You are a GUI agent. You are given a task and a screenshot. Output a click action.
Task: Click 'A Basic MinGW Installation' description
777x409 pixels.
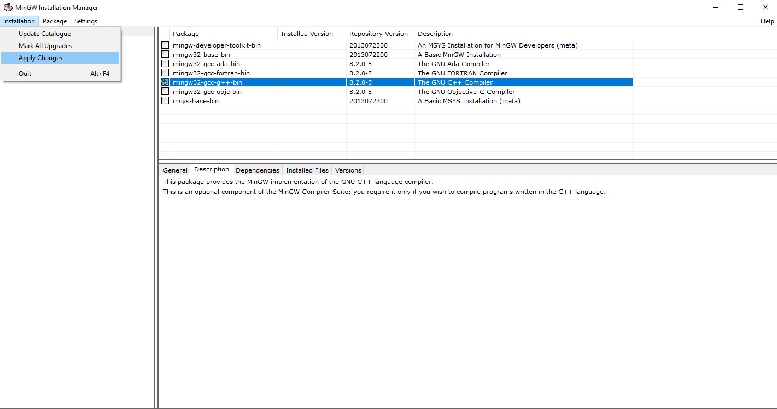coord(459,55)
